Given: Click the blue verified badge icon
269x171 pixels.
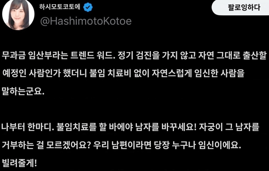Looking at the screenshot, I should (x=88, y=8).
